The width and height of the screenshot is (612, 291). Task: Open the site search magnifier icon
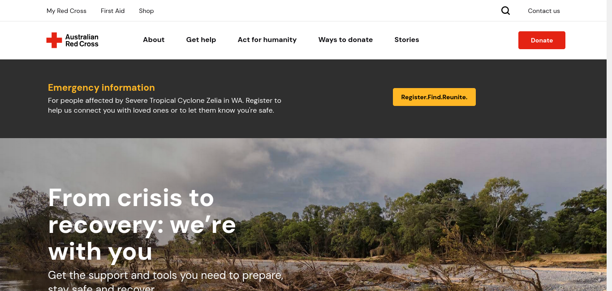click(505, 11)
